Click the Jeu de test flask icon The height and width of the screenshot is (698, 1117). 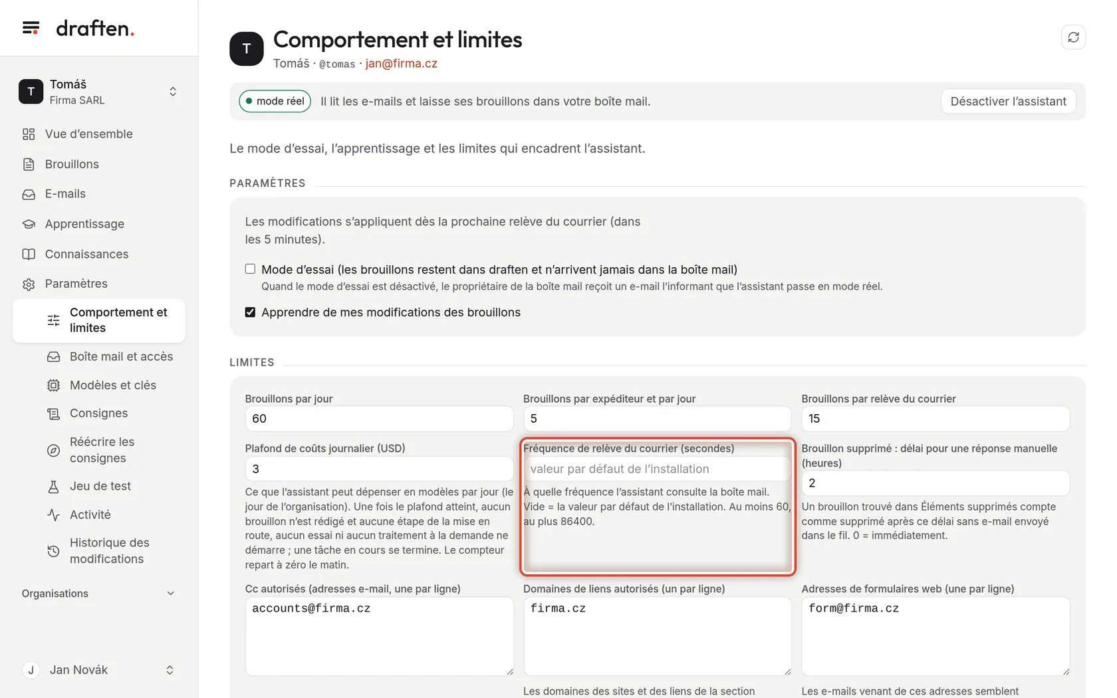point(54,487)
